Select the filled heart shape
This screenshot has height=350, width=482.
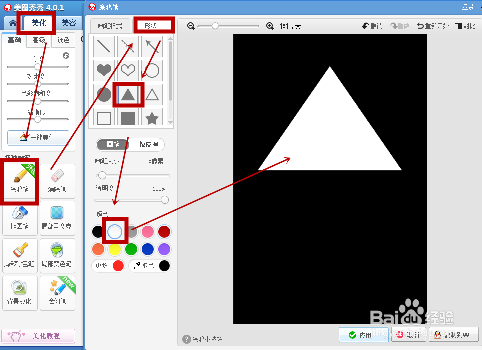point(104,70)
